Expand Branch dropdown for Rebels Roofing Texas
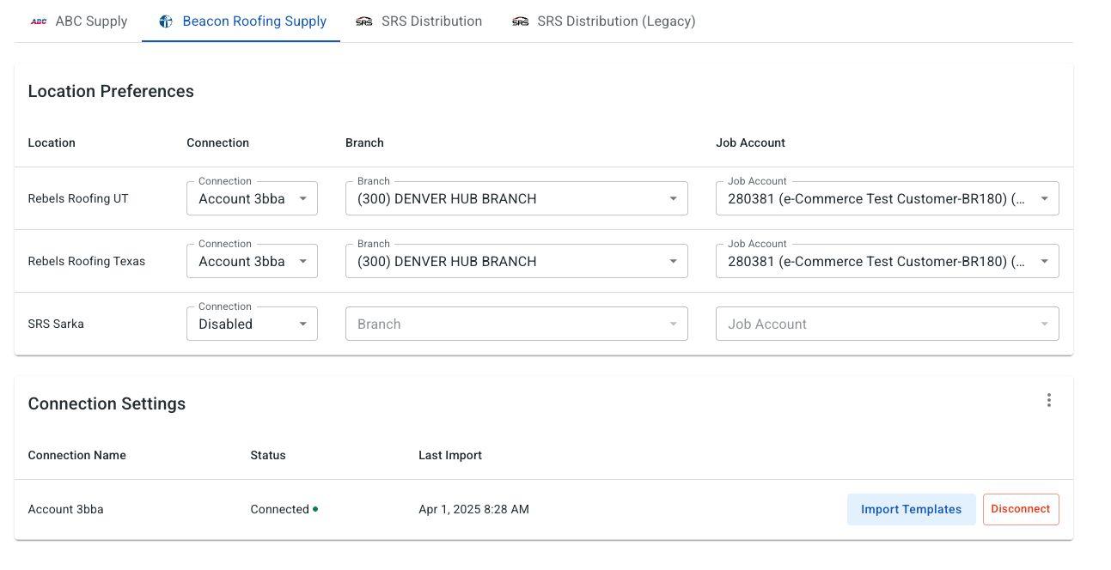1111x570 pixels. [516, 262]
